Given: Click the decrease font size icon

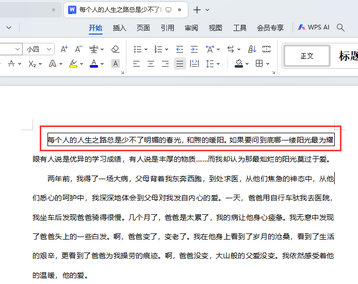Looking at the screenshot, I should [78, 49].
